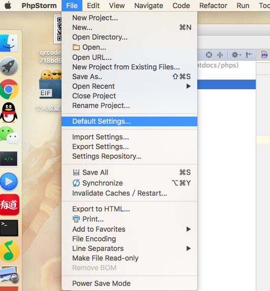Open the Edit menu
Screen dimensions: 270x291
coord(93,6)
